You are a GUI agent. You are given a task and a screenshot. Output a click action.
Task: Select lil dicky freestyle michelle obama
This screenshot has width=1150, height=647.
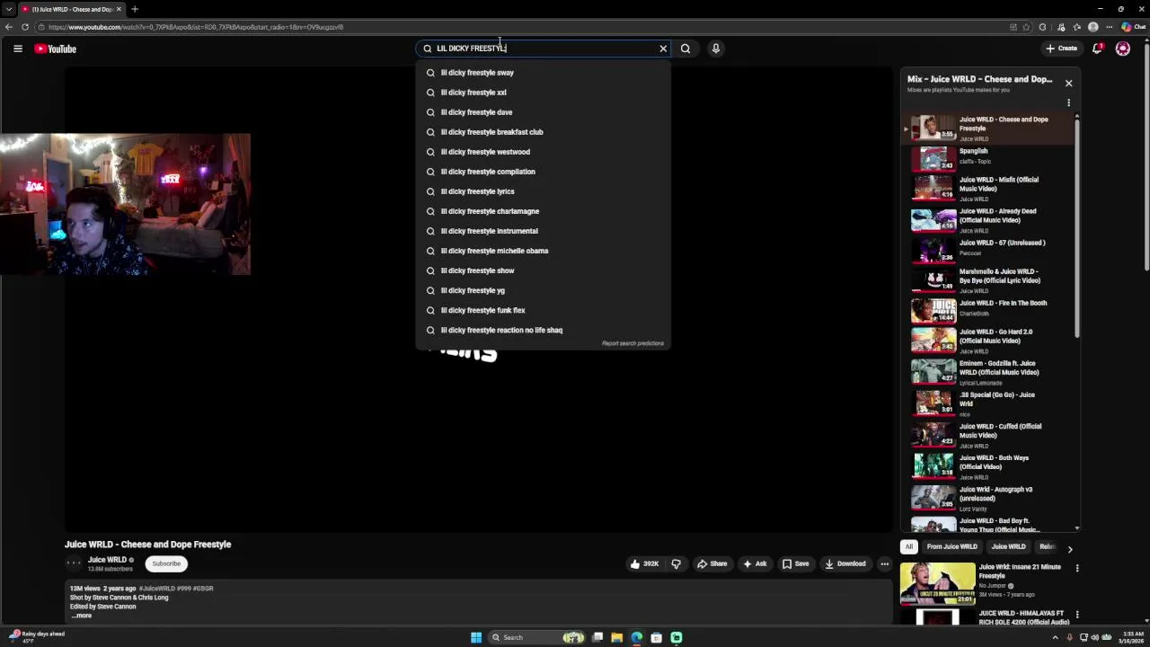(543, 251)
